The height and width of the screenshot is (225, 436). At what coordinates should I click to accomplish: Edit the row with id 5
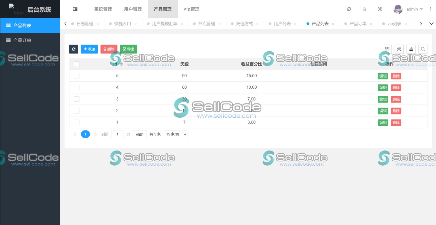pyautogui.click(x=383, y=76)
